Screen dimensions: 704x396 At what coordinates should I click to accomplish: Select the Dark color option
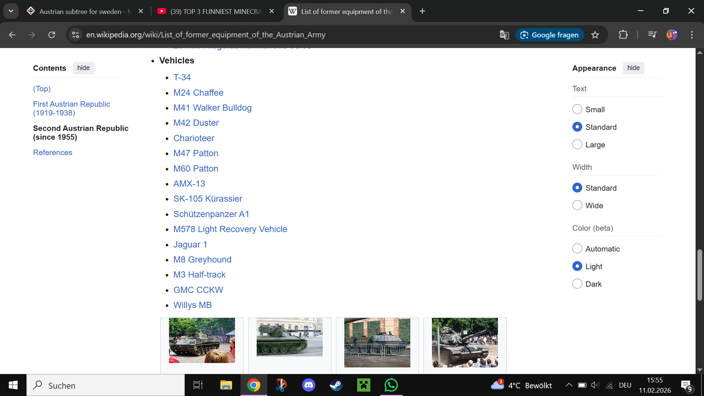pos(577,284)
